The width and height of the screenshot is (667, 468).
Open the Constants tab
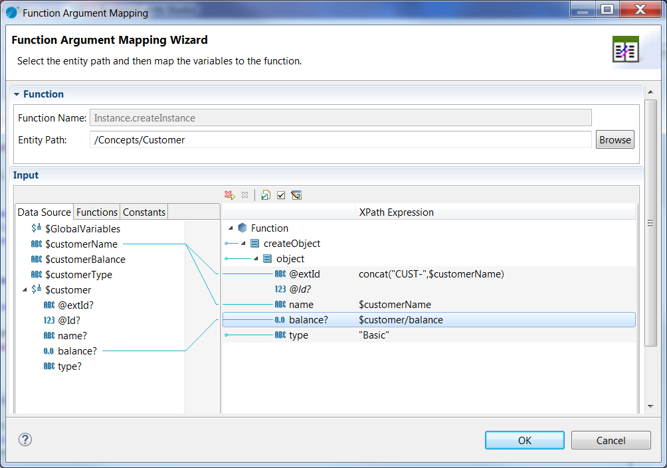click(144, 212)
